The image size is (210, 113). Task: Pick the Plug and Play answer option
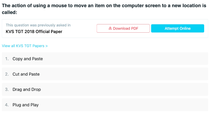click(105, 105)
